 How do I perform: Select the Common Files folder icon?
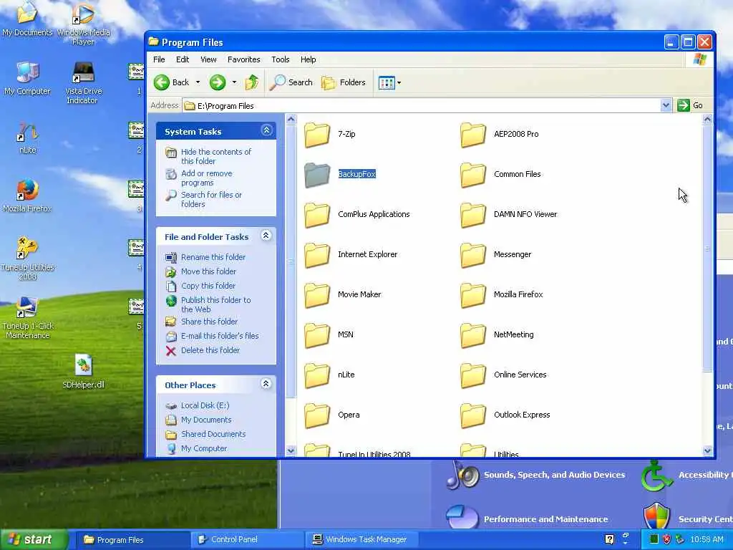tap(473, 175)
